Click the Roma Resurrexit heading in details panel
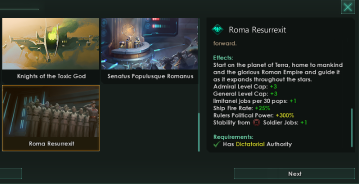This screenshot has width=359, height=184. tap(257, 30)
